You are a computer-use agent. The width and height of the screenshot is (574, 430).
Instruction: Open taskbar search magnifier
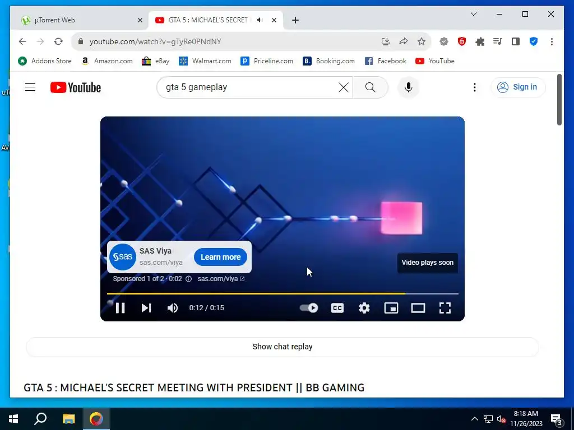click(x=40, y=419)
